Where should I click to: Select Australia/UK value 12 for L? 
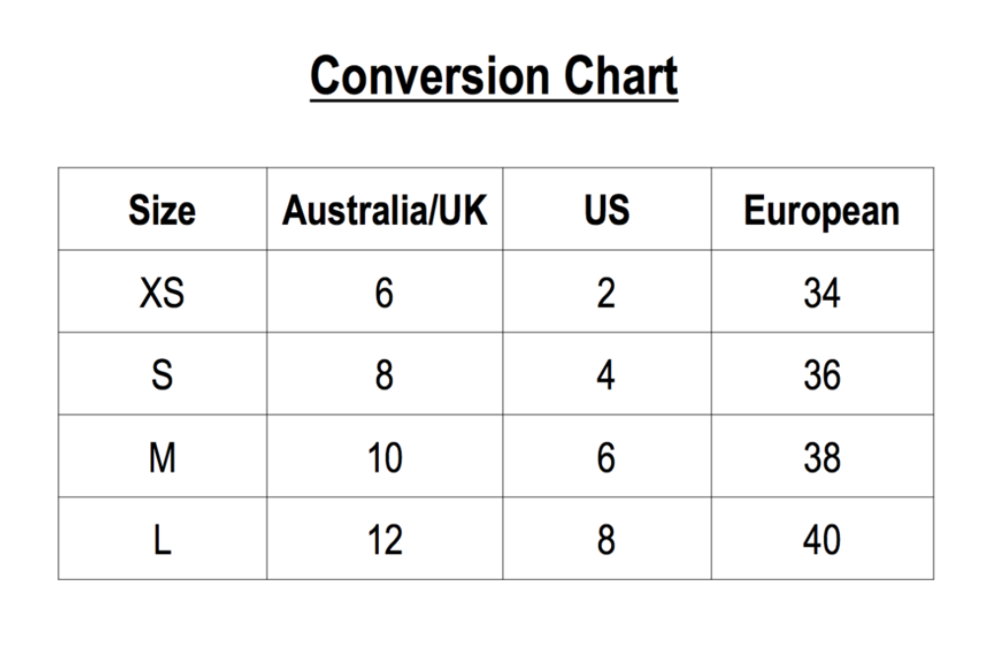(385, 539)
